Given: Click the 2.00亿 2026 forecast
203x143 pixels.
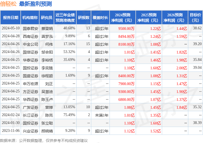Looking at the screenshot, I should point(182,68).
